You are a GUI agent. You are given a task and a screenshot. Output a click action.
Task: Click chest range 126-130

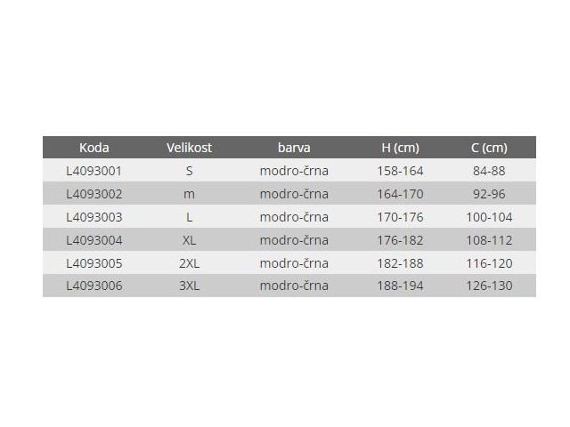pos(488,286)
